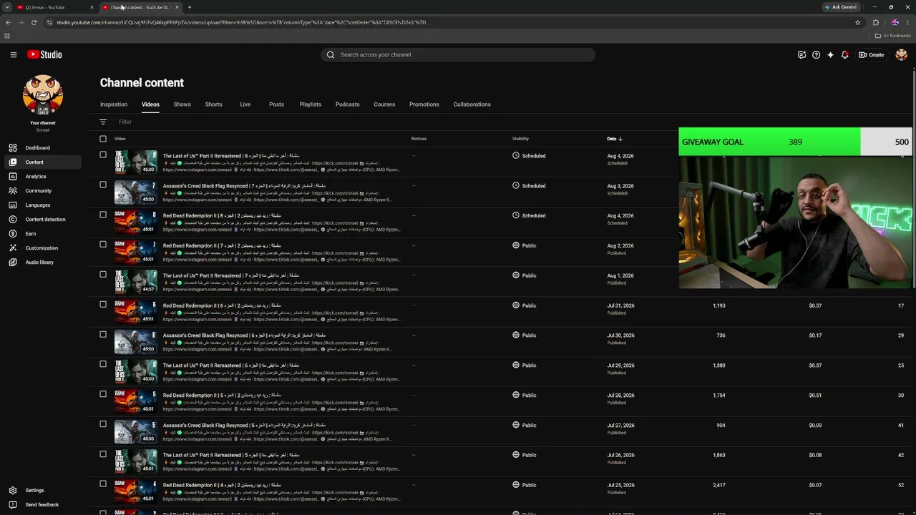Tick the select-all videos checkbox
This screenshot has width=916, height=515.
[103, 139]
